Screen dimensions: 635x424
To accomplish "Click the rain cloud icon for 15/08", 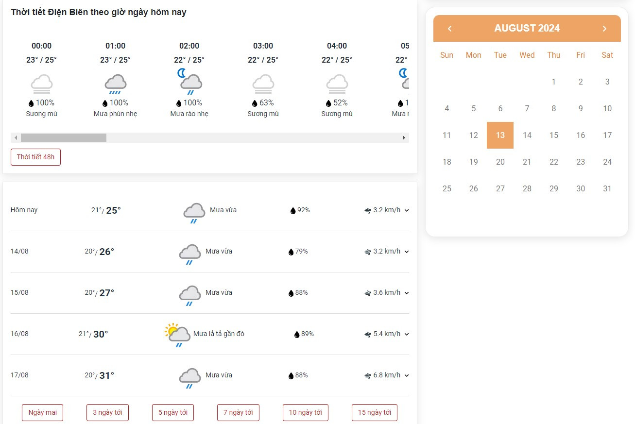I will 190,295.
